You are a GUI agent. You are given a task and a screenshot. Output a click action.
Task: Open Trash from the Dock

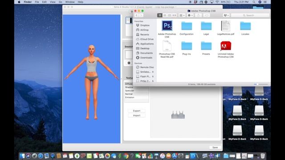coord(263,156)
